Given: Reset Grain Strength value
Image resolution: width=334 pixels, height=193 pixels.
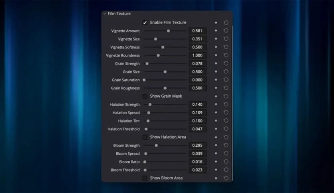Looking at the screenshot, I should point(226,63).
